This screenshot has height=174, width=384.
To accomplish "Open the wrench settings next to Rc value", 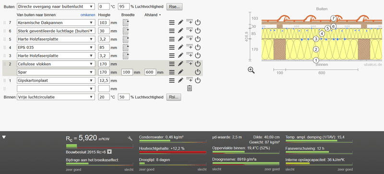I will [130, 139].
